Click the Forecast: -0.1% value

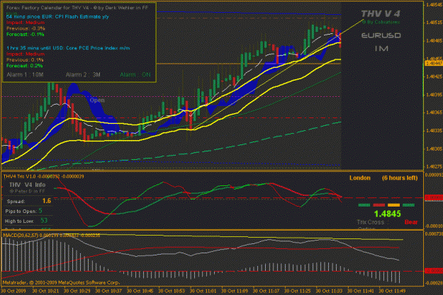(x=25, y=35)
